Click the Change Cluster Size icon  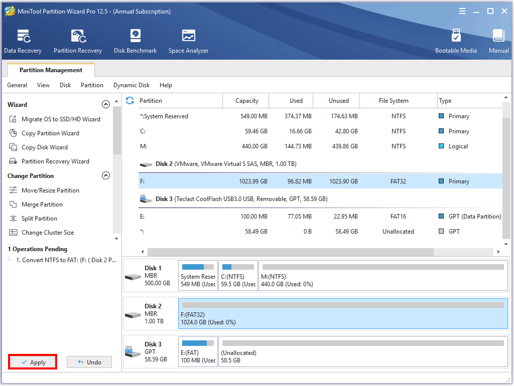click(13, 233)
